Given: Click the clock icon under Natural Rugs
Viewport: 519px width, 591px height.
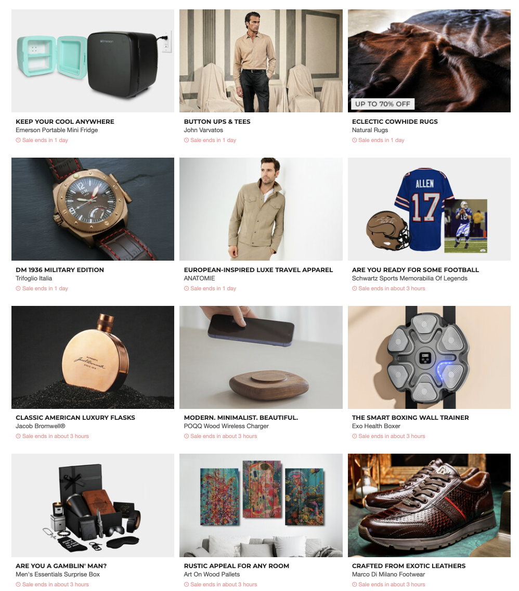Looking at the screenshot, I should [x=355, y=140].
